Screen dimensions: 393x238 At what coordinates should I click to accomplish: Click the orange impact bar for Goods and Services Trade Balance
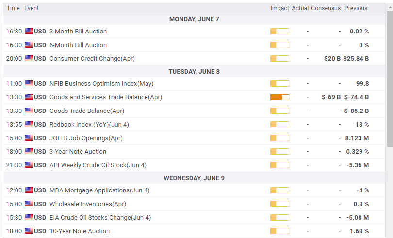[279, 97]
